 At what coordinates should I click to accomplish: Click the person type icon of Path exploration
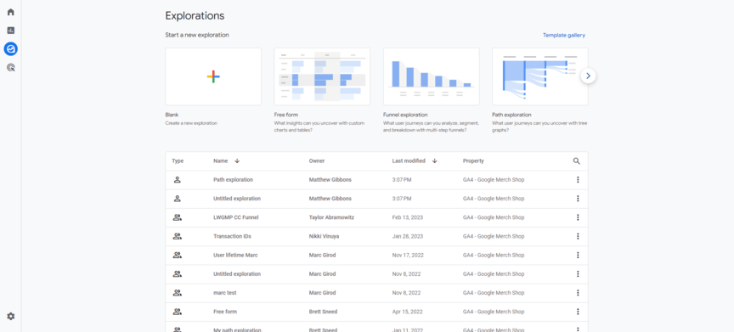pyautogui.click(x=177, y=179)
